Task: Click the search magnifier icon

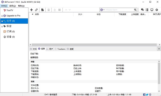Action: tap(135, 10)
